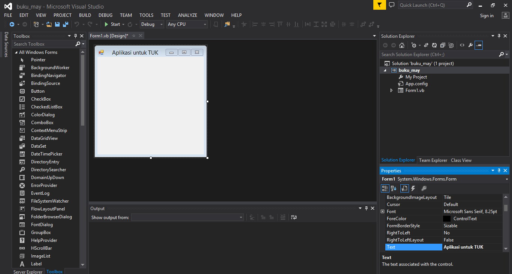Collapse the All Windows Forms group
Screen dimensions: 512x274
16,52
